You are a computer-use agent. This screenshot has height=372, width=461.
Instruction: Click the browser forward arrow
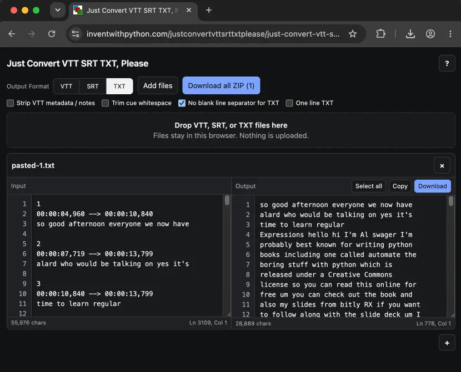coord(32,34)
